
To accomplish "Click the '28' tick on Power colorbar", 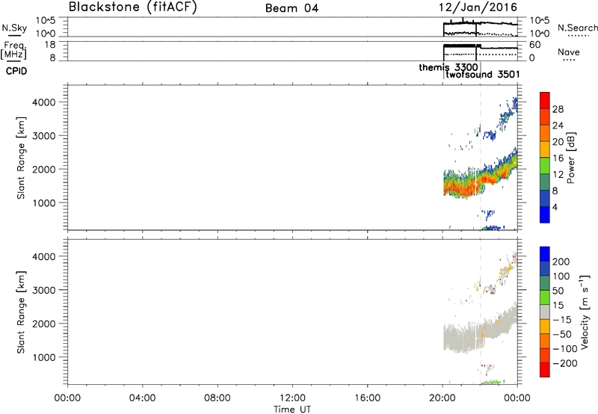I will point(558,109).
